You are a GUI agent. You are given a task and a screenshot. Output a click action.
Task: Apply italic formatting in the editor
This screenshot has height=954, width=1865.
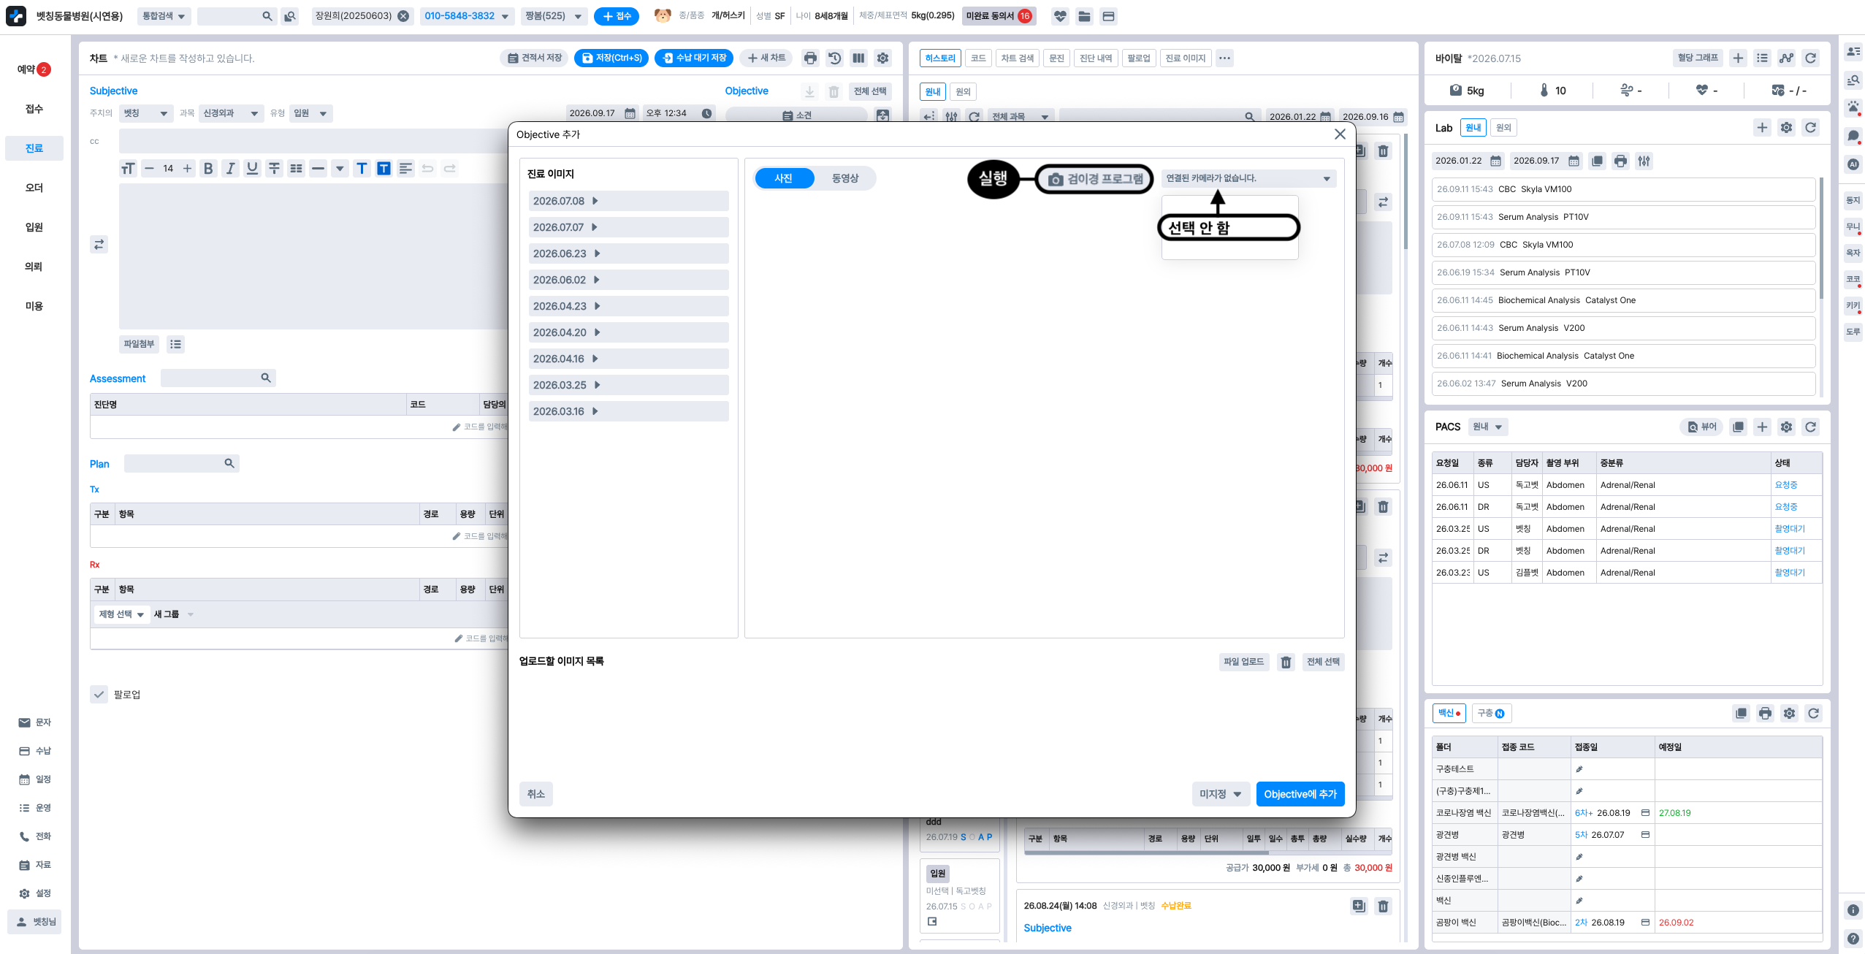click(x=230, y=169)
